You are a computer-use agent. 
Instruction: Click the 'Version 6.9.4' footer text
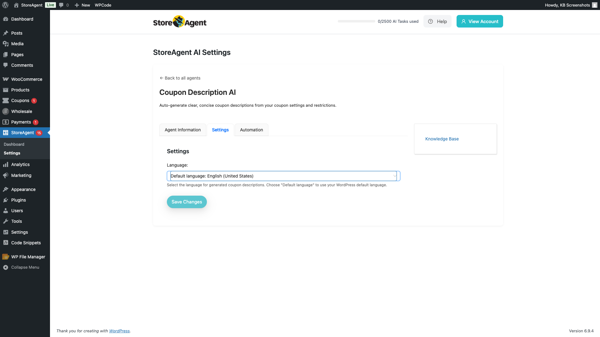pos(581,331)
